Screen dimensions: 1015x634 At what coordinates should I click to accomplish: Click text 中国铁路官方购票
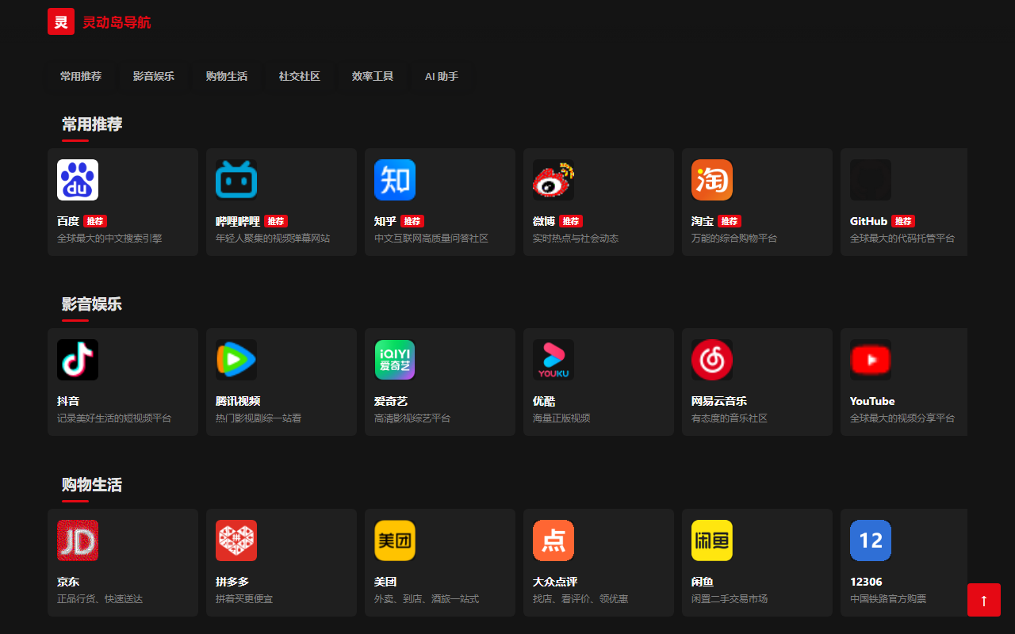click(x=888, y=599)
